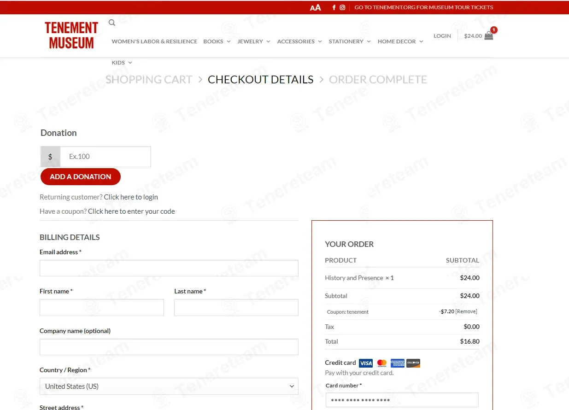This screenshot has height=410, width=569.
Task: Focus the First name field
Action: click(102, 308)
